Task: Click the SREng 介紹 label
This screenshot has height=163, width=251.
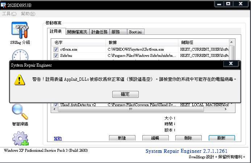Action: click(x=20, y=42)
